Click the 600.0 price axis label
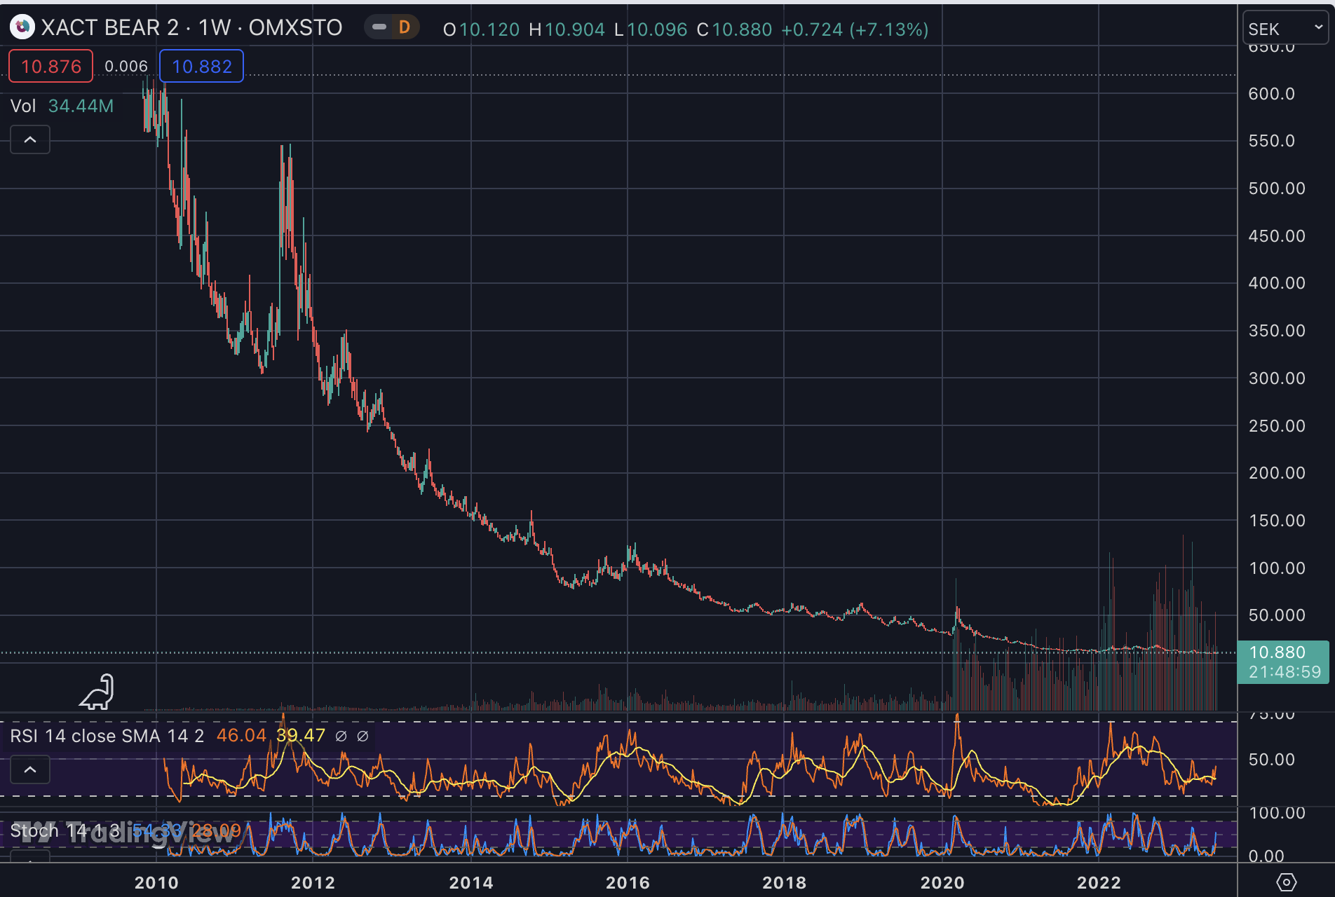This screenshot has height=897, width=1335. [x=1272, y=94]
